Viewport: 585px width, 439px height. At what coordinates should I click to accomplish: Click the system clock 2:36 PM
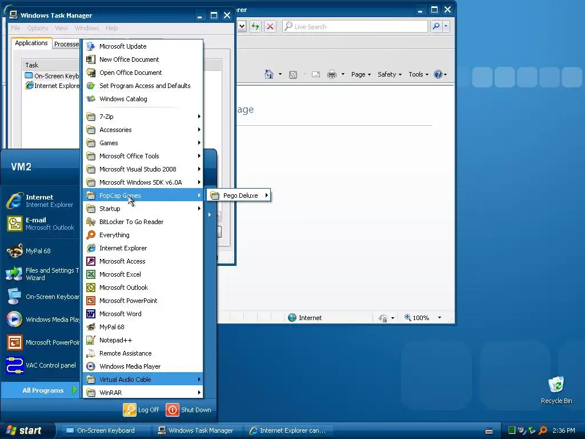point(564,430)
